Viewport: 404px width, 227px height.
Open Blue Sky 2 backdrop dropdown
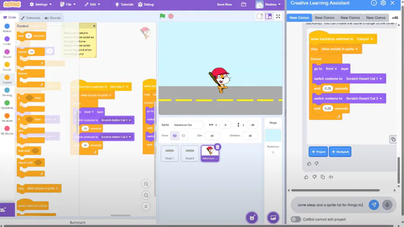[119, 87]
